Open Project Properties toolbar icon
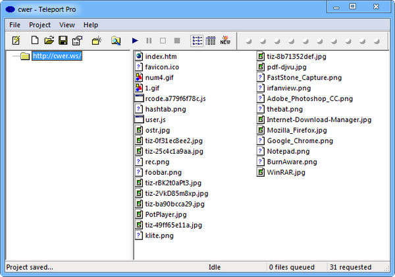Viewport: 395px width, 277px height. [x=77, y=41]
